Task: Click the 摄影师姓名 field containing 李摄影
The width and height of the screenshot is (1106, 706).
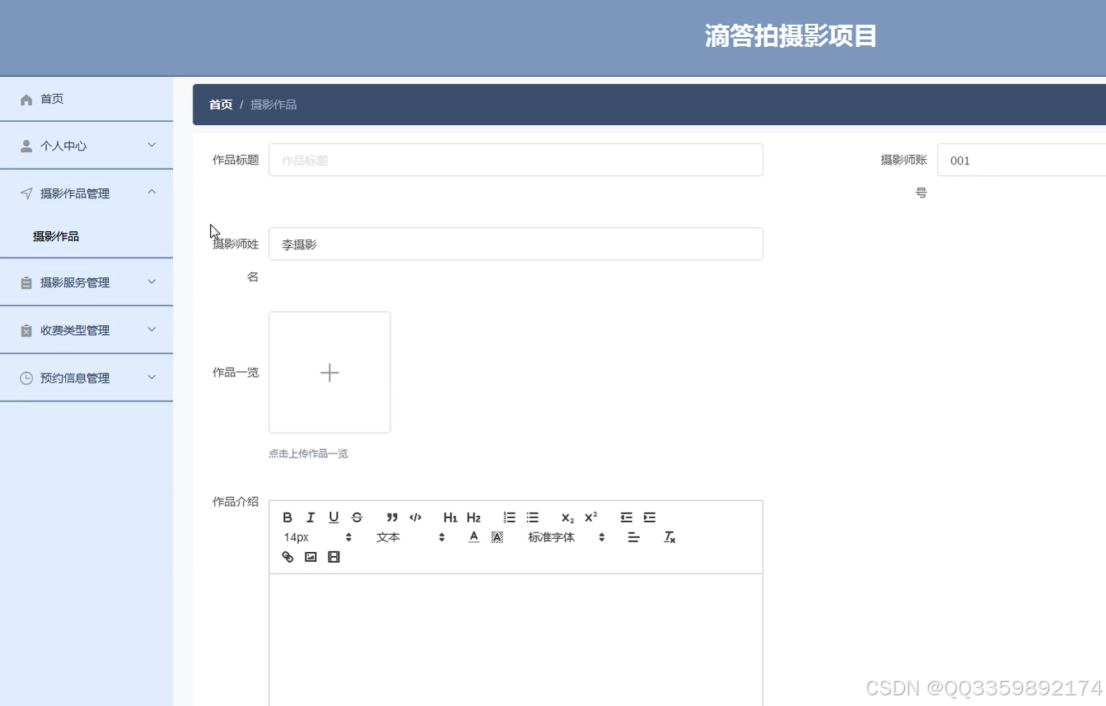Action: pyautogui.click(x=516, y=244)
